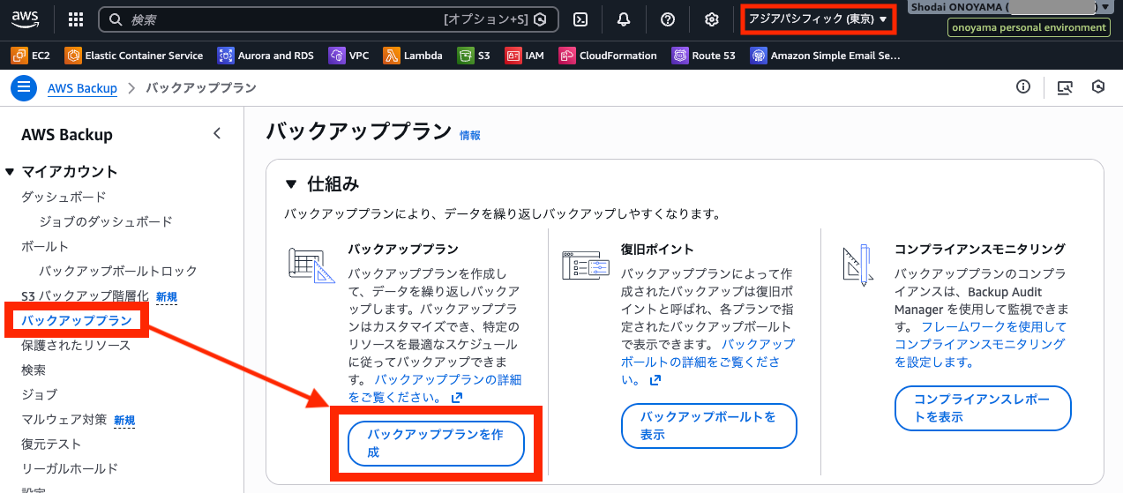Screen dimensions: 1123x493
Task: Open the Route 53 shortcut
Action: click(703, 56)
